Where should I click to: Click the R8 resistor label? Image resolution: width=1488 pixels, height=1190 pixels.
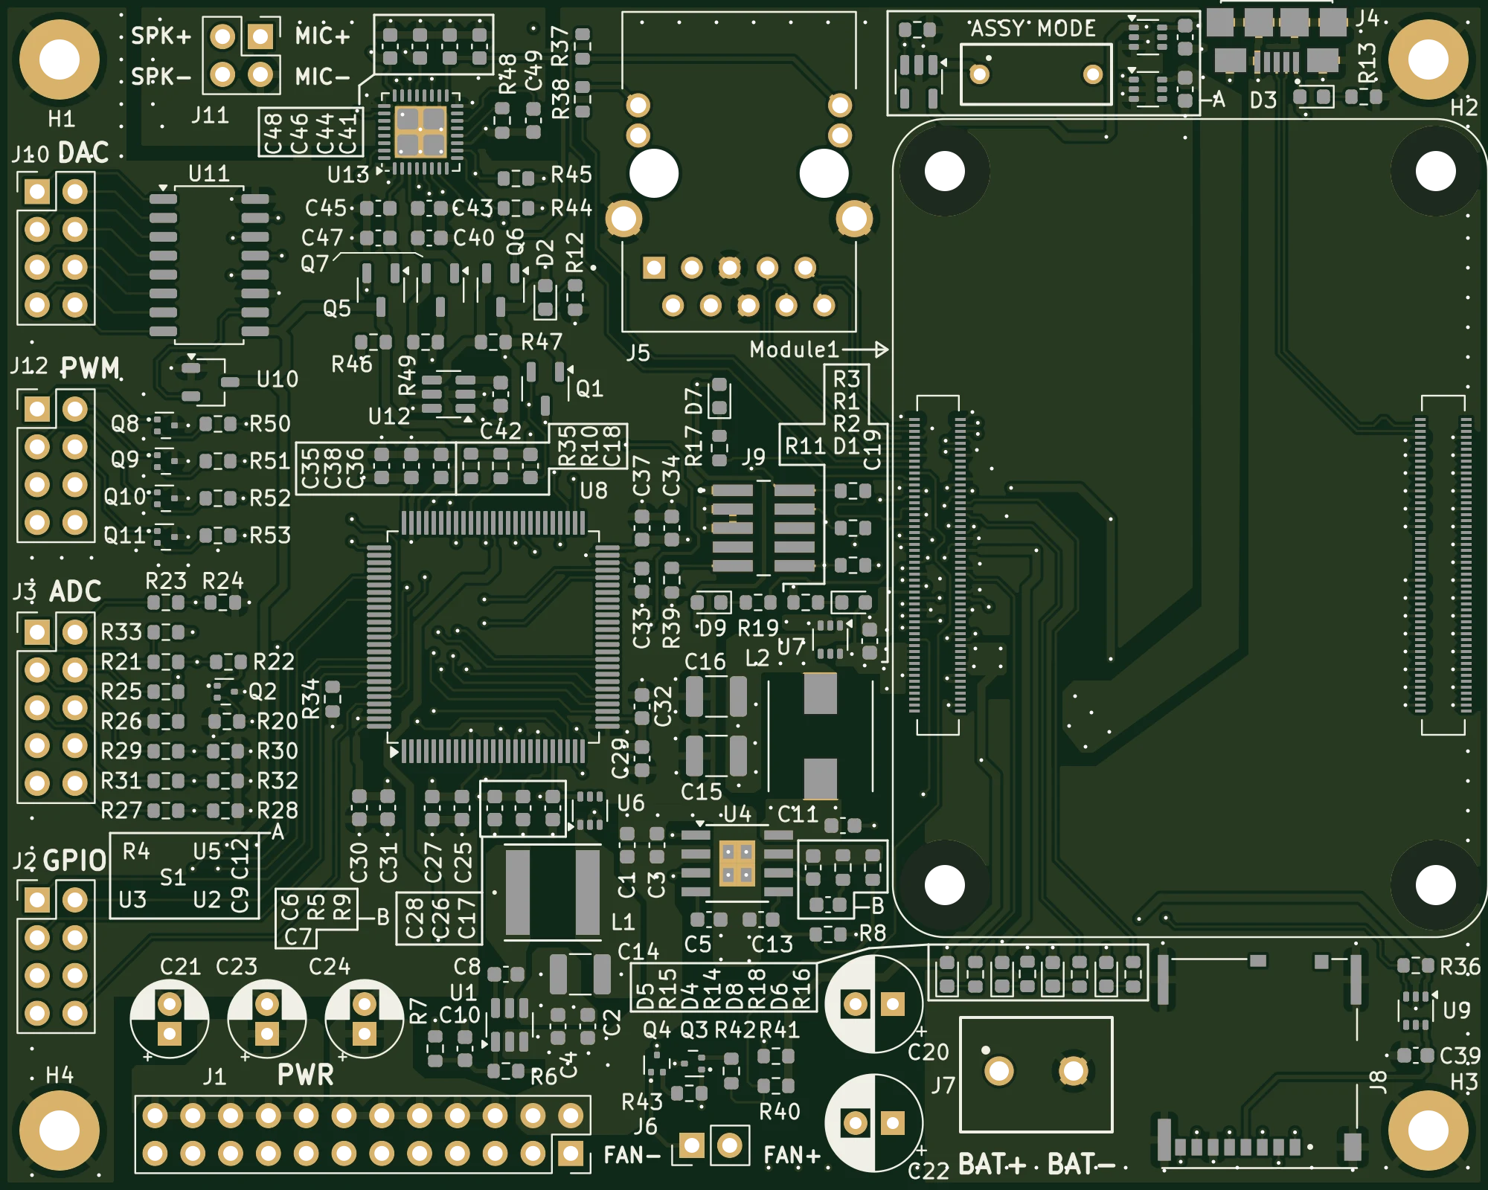tap(873, 933)
